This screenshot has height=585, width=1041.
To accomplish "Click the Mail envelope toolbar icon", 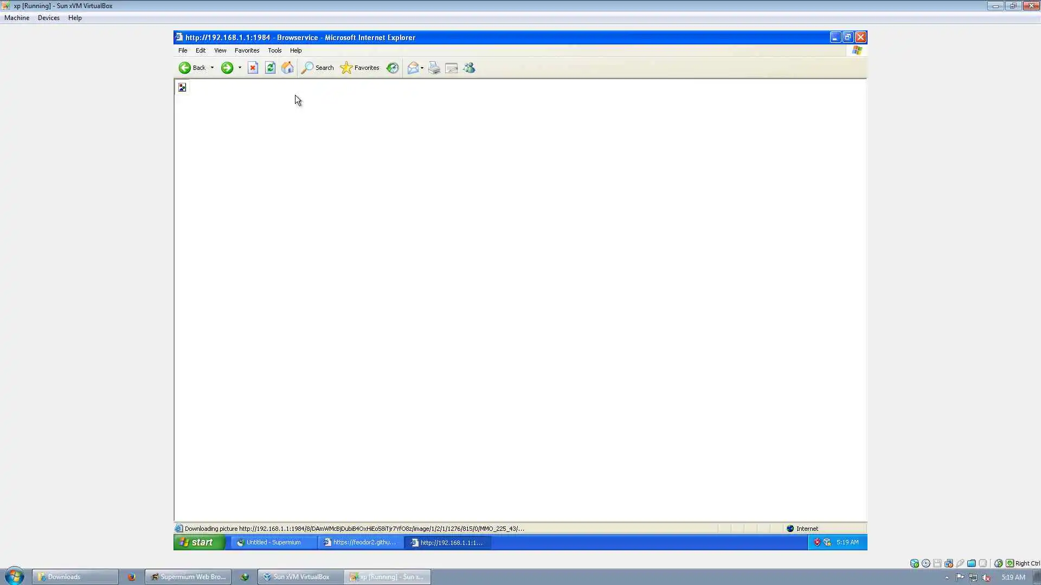I will (x=413, y=68).
